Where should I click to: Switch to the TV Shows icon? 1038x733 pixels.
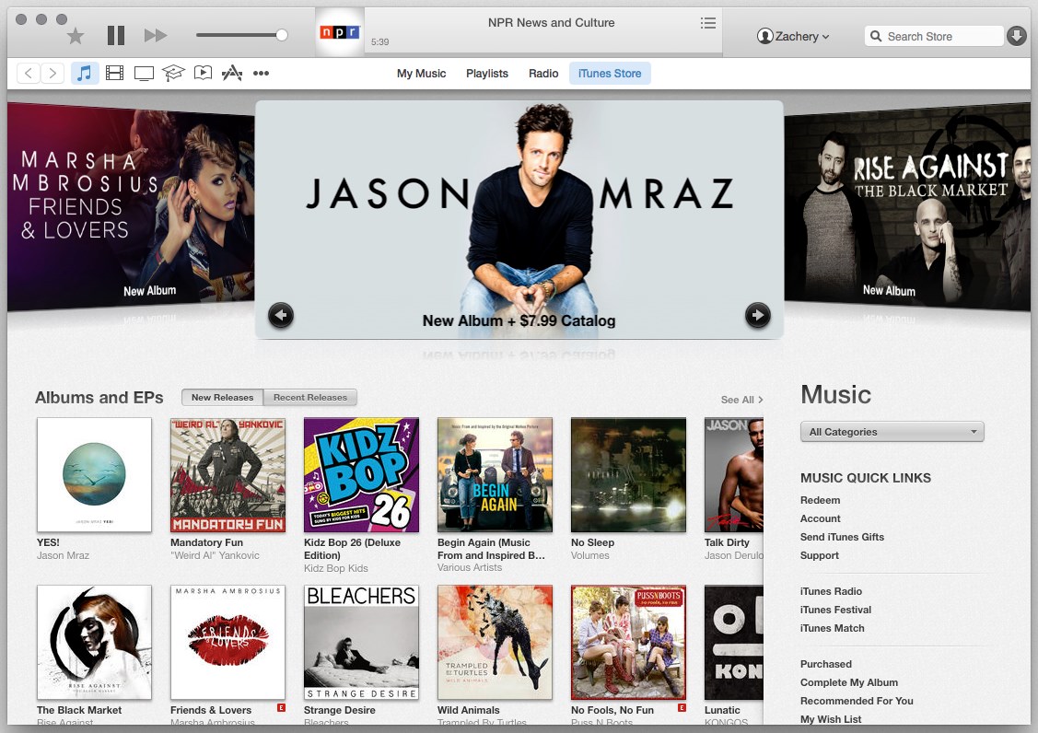pos(144,73)
